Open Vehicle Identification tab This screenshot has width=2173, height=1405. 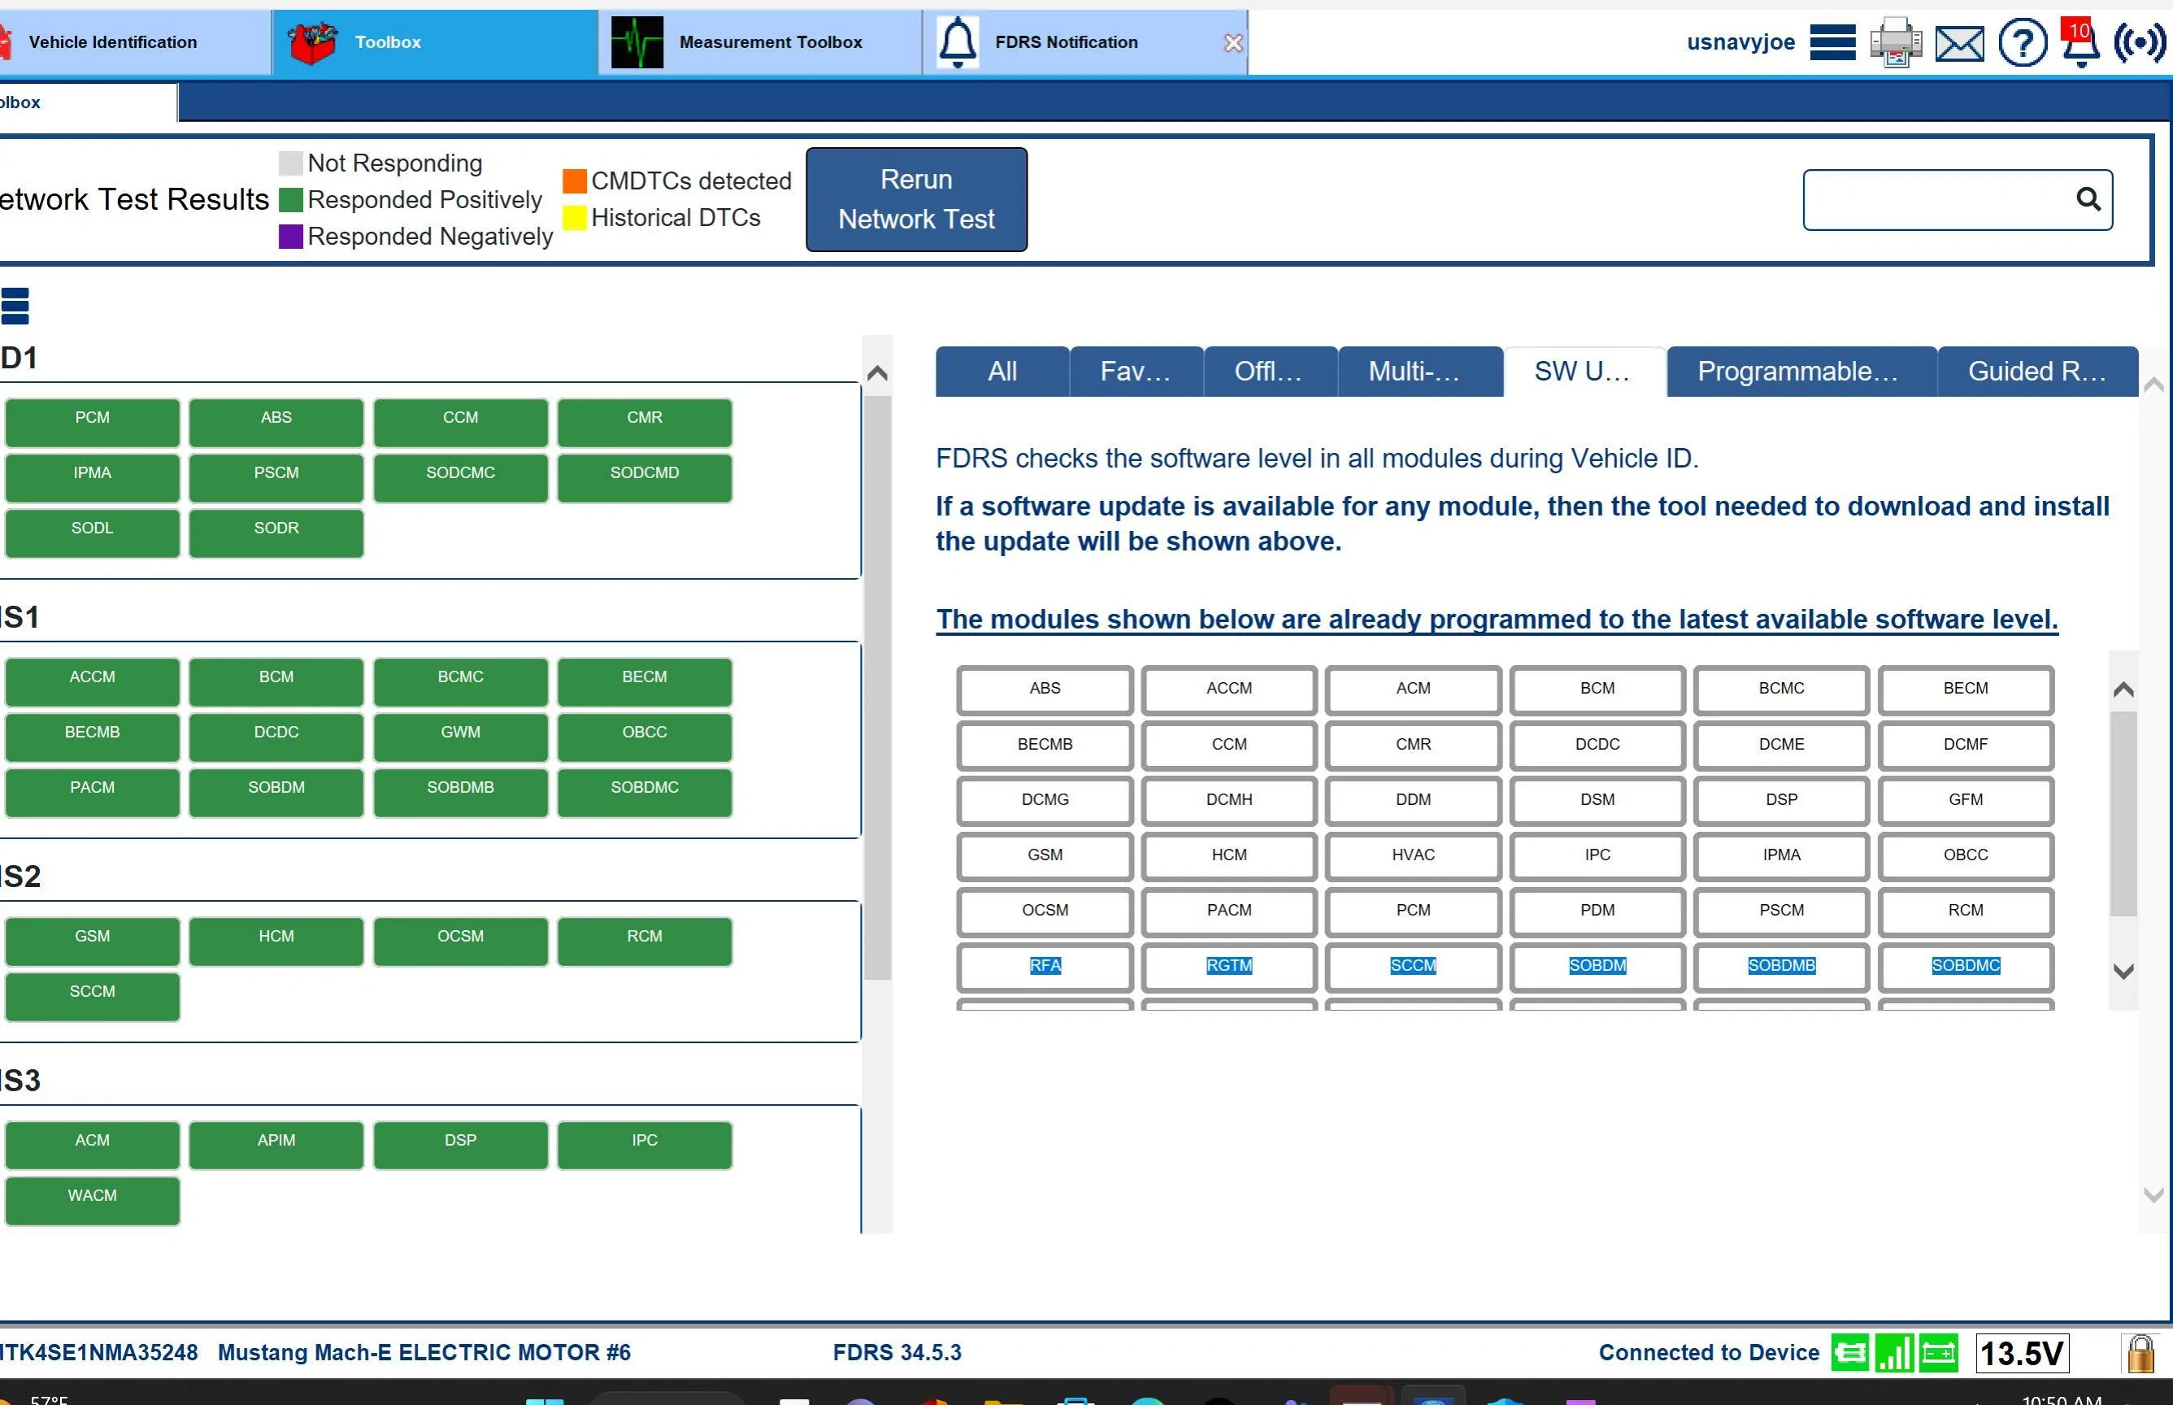[x=134, y=42]
